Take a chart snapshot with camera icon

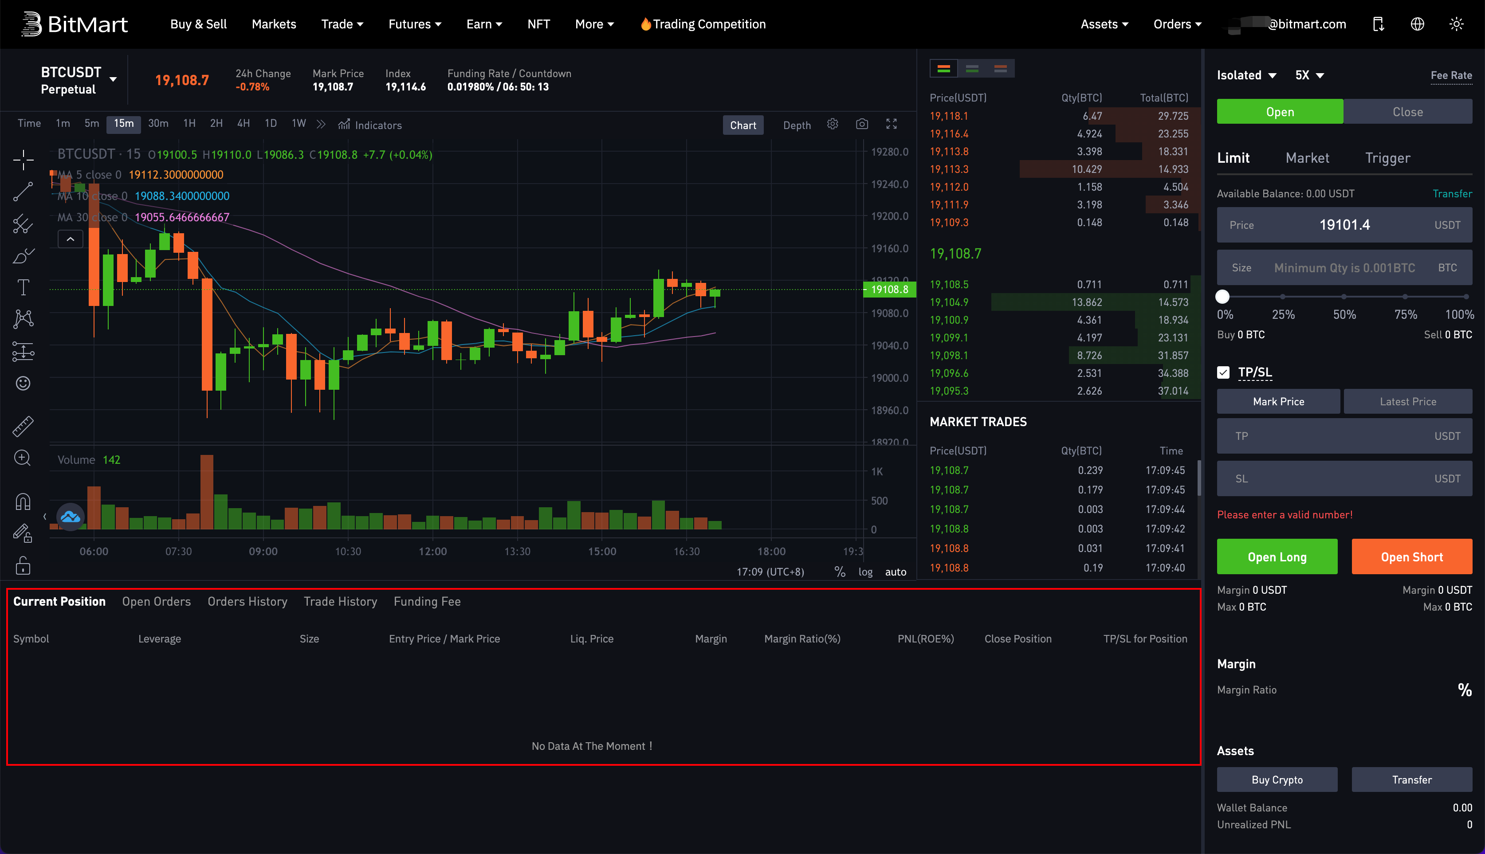point(861,124)
